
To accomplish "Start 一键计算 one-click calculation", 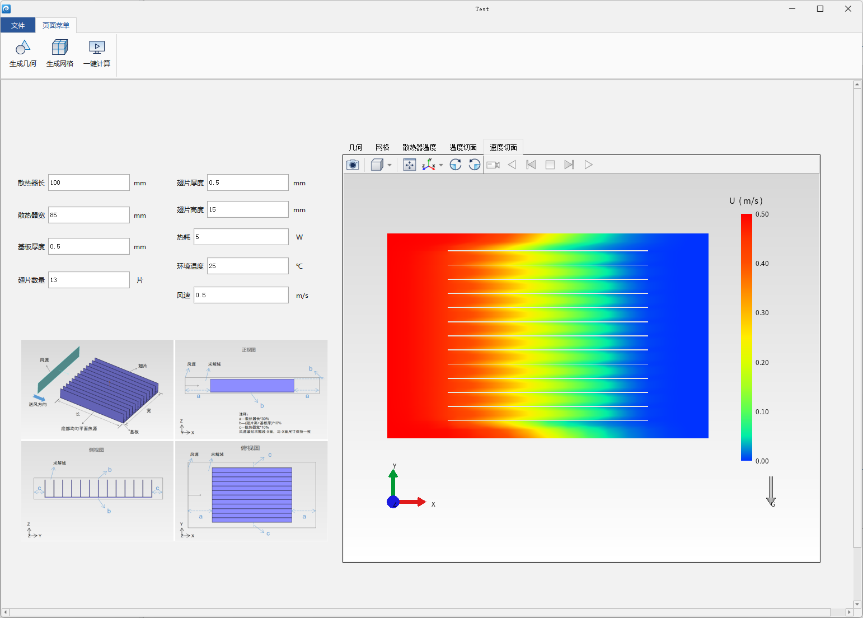I will (97, 54).
